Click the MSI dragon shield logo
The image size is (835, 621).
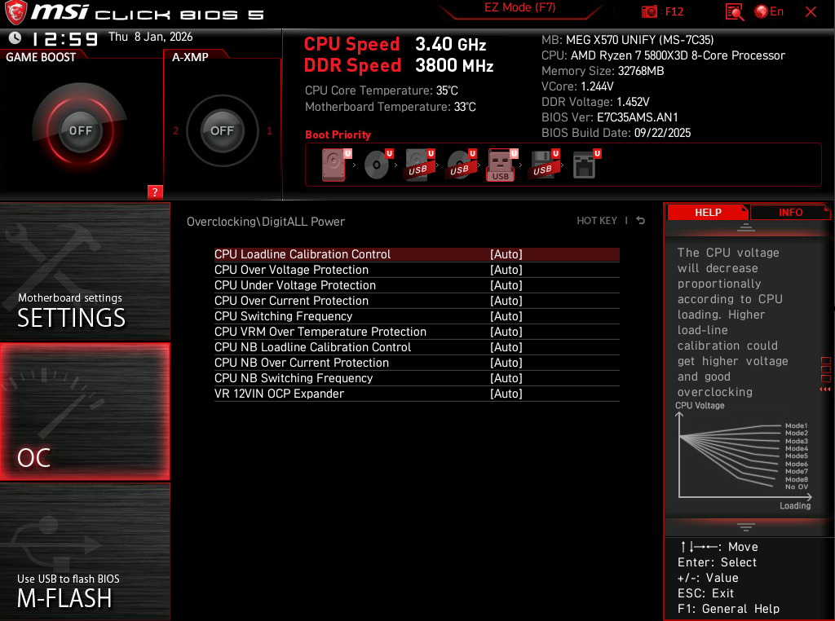15,12
